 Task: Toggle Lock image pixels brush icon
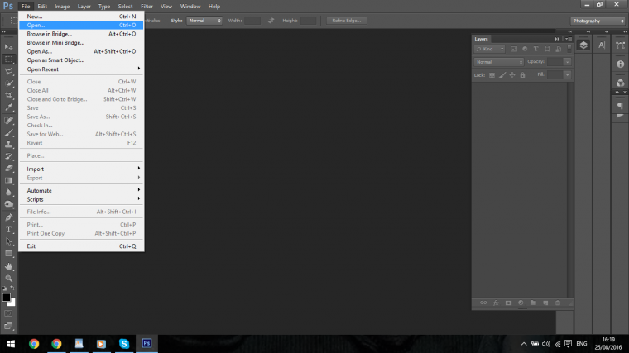(502, 75)
